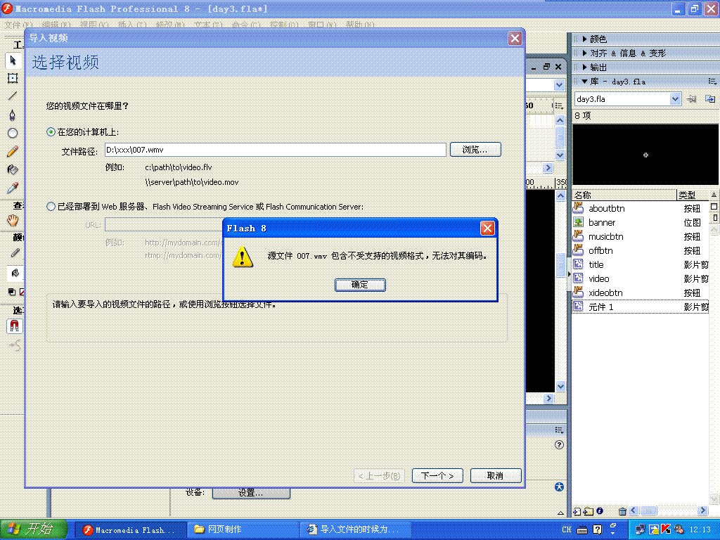The height and width of the screenshot is (540, 720).
Task: Expand the 输出 (Output) panel
Action: (x=584, y=67)
